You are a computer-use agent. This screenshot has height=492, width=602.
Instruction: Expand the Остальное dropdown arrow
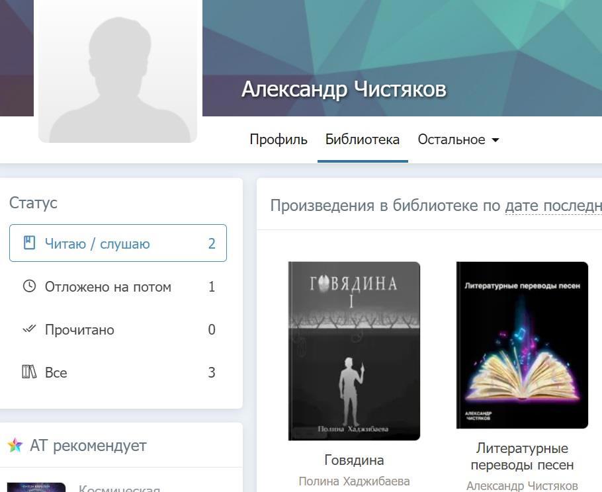[x=495, y=140]
